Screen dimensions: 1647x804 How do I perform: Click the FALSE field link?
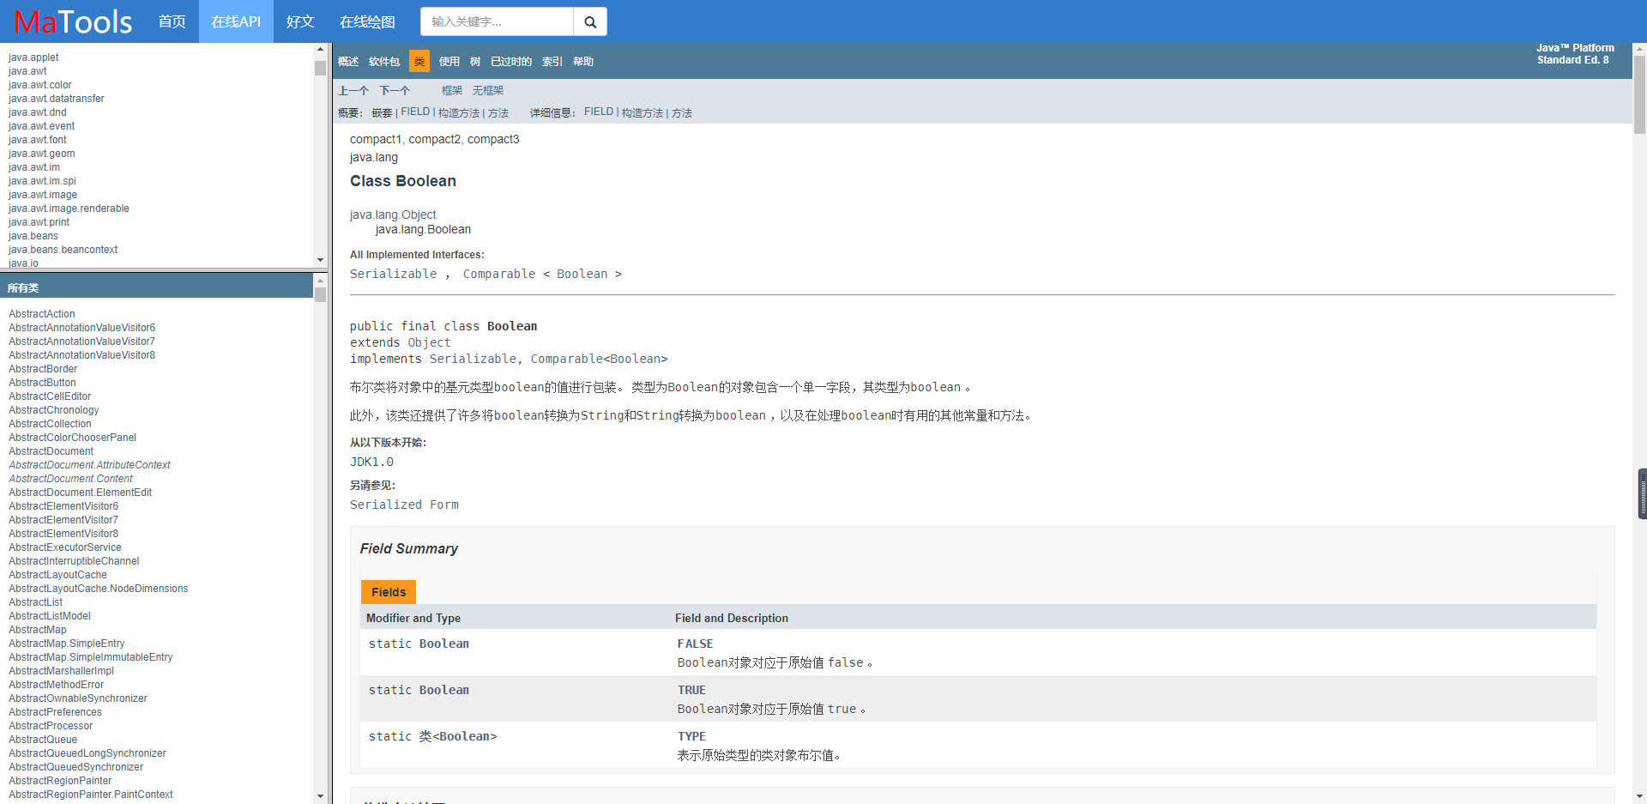[x=696, y=644]
